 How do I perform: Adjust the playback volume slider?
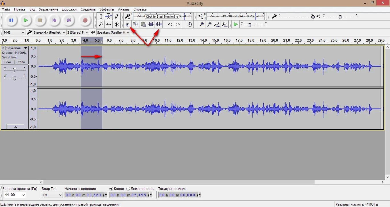point(340,17)
